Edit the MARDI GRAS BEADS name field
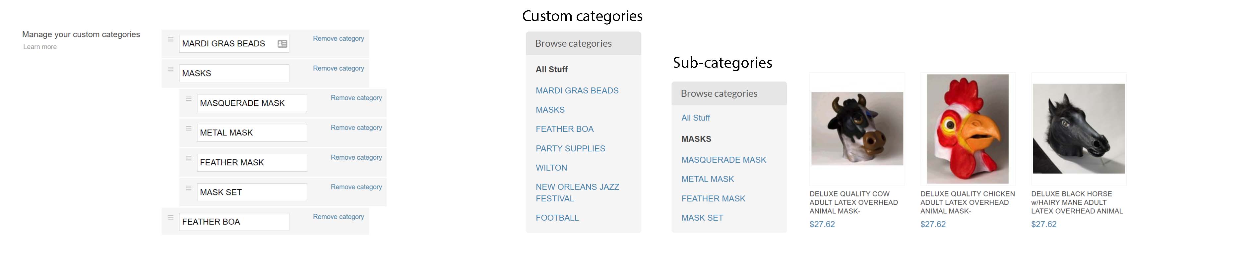 click(234, 44)
